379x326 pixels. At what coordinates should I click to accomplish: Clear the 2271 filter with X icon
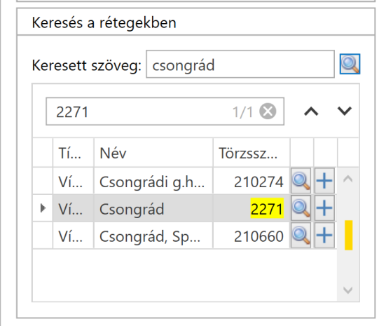[268, 111]
